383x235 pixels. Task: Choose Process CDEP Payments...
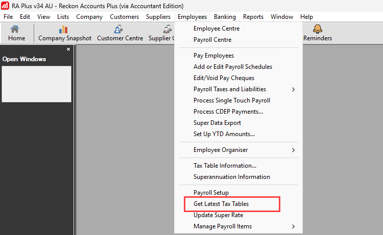(238, 112)
